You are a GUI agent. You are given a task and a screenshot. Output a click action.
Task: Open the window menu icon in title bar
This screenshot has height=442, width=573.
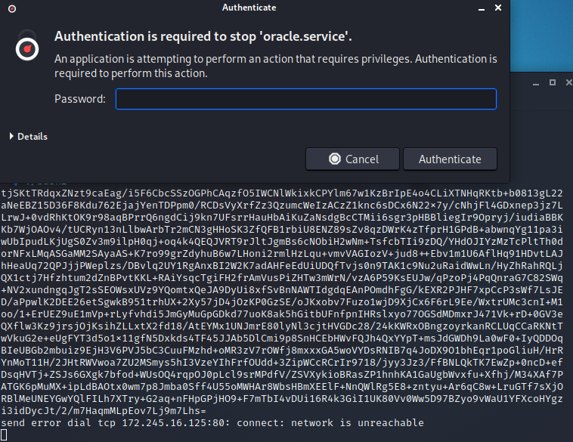point(12,8)
